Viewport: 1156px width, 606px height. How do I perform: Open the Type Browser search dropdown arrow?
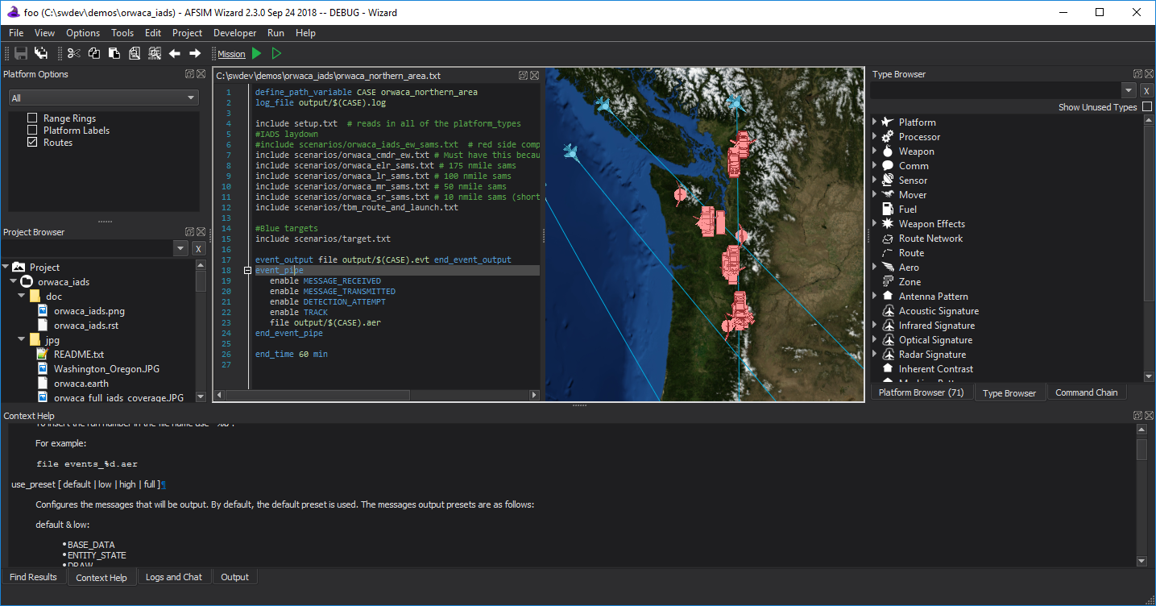[1129, 91]
